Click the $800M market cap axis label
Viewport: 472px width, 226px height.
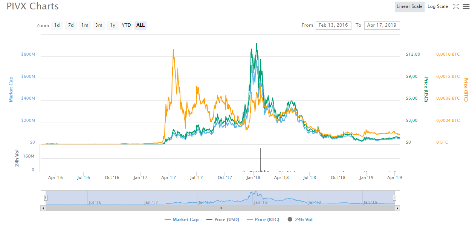click(x=28, y=55)
